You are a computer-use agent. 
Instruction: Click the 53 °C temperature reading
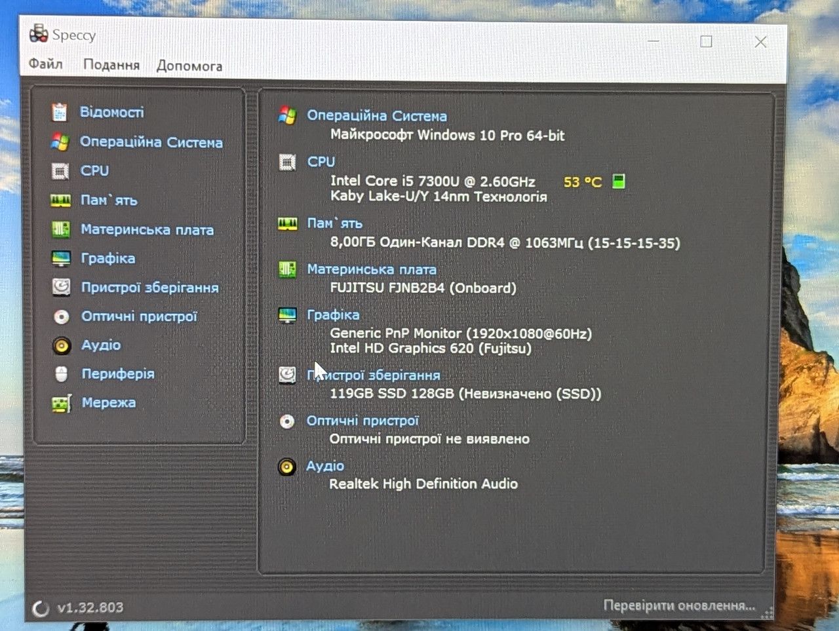click(x=583, y=182)
